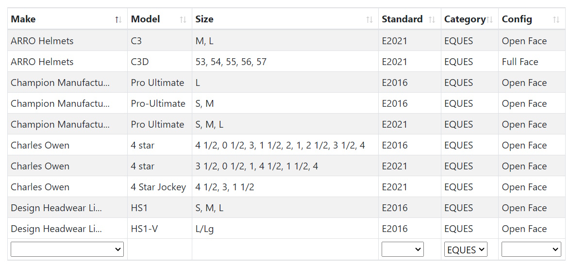The height and width of the screenshot is (265, 571).
Task: Select the Charles Owen 4 Star Jockey row
Action: coord(40,187)
